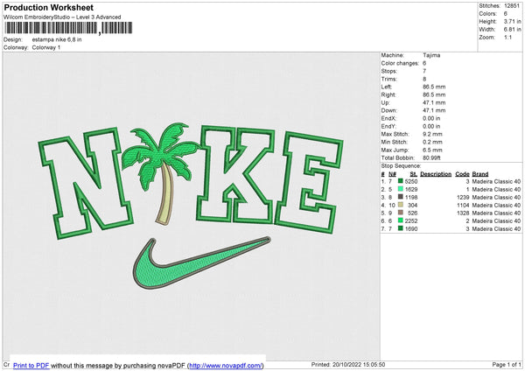
Task: Select the "EndX:" label
Action: (388, 118)
